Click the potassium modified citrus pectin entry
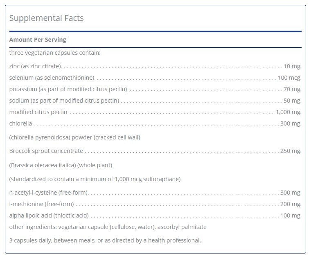The height and width of the screenshot is (258, 311). tap(68, 89)
